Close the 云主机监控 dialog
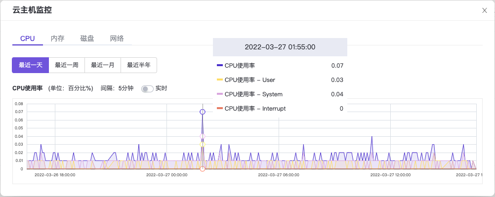 pyautogui.click(x=484, y=10)
